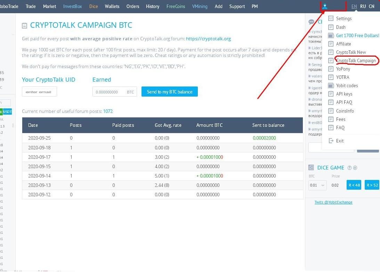Click the green 0.00002000 sent-to-balance value
Image resolution: width=380 pixels, height=272 pixels.
(264, 138)
